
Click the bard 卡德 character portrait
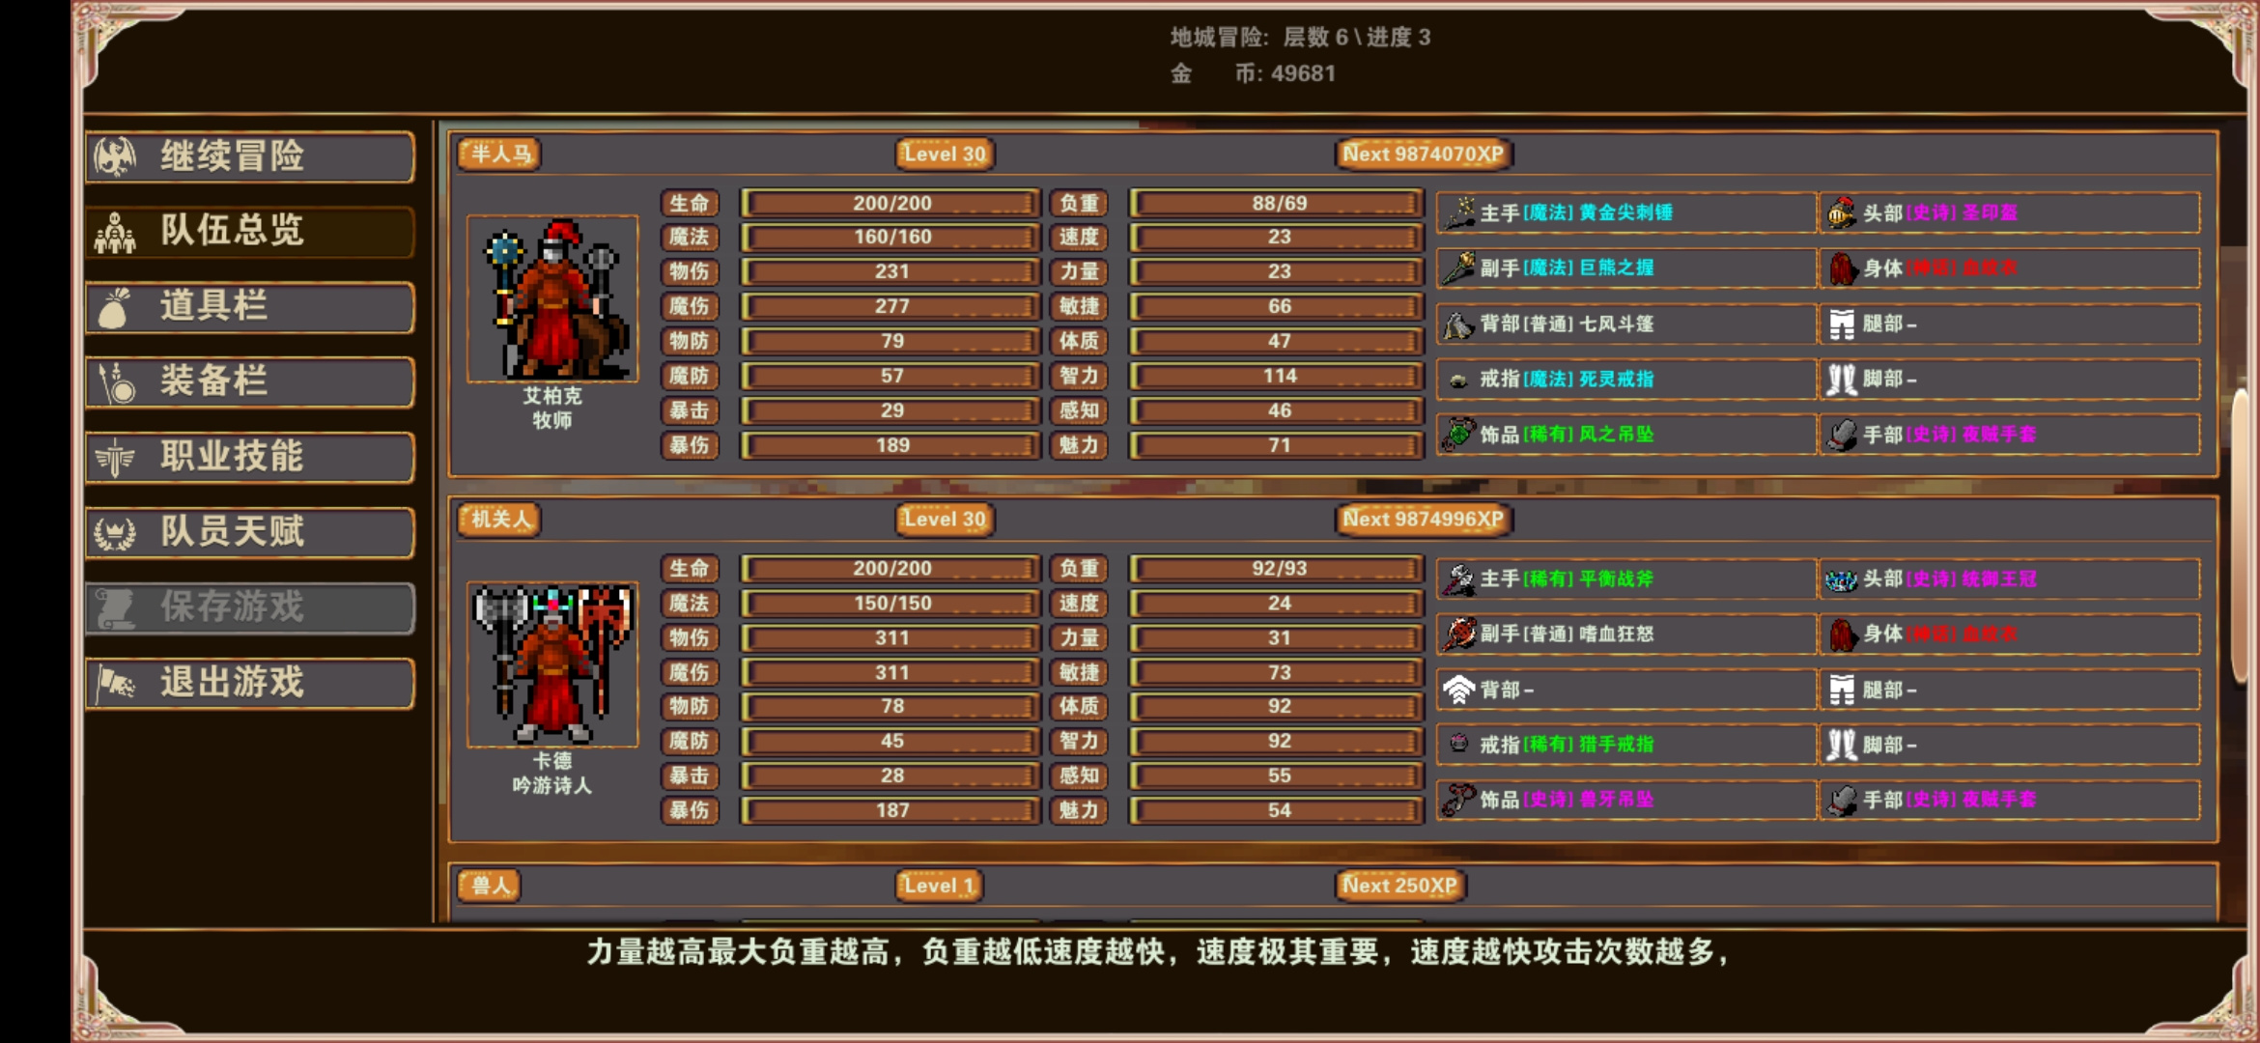(x=552, y=664)
